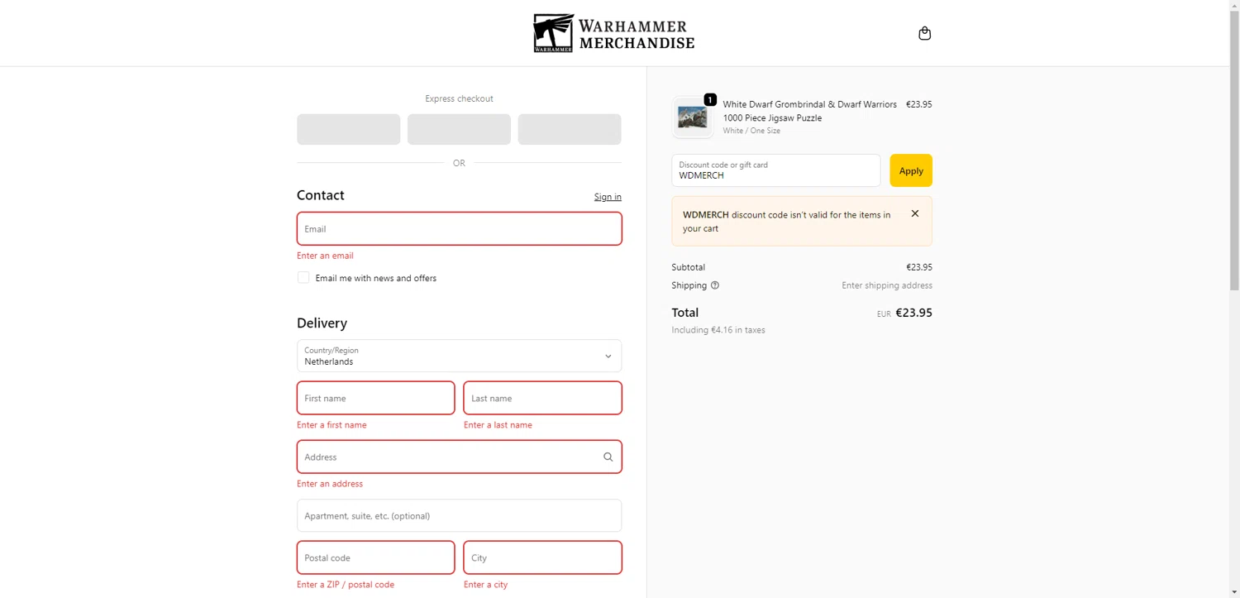Click the first express checkout button
Image resolution: width=1240 pixels, height=598 pixels.
(348, 129)
